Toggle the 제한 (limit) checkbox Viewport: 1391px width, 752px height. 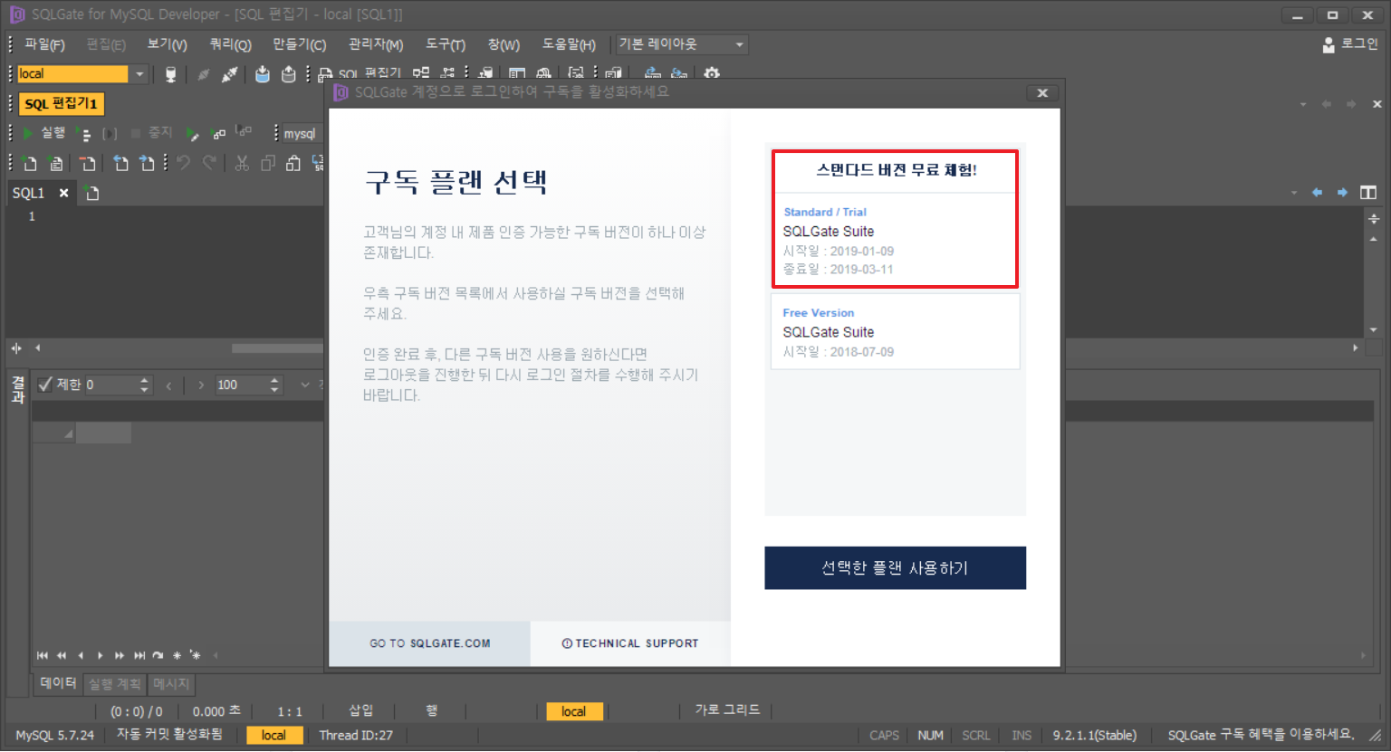coord(45,385)
